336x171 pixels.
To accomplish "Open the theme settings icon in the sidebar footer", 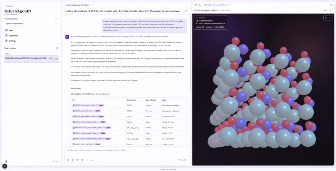I will 6,161.
